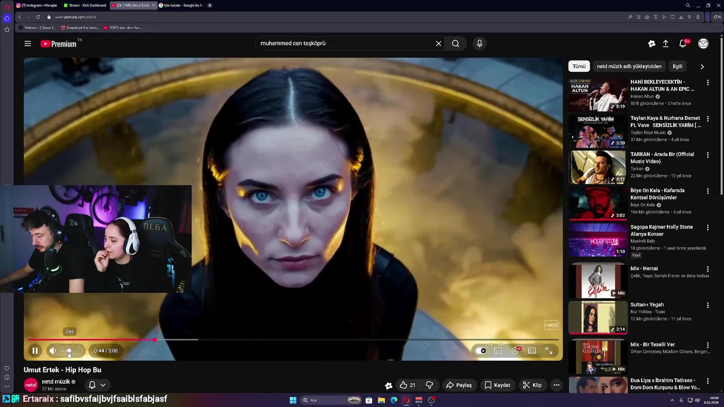Open the create video upload icon
The width and height of the screenshot is (724, 407).
click(666, 44)
